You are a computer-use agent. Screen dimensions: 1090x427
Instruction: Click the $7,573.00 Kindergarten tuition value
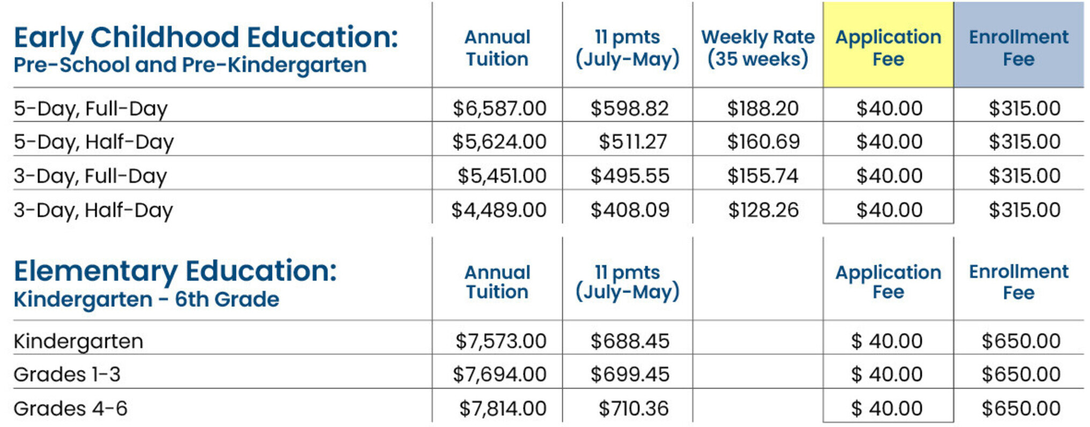pyautogui.click(x=501, y=341)
